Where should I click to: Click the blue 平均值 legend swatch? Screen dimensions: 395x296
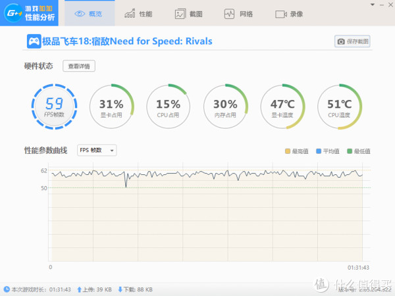pos(319,151)
